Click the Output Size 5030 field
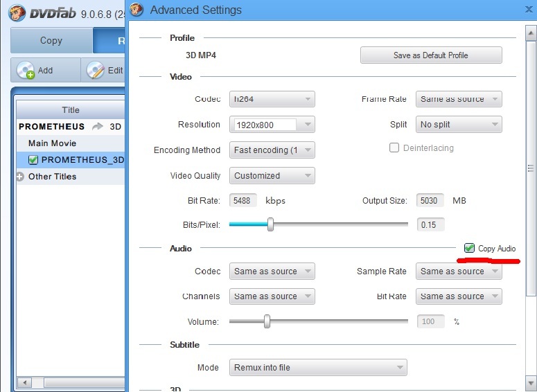Viewport: 537px width, 392px height. 430,200
